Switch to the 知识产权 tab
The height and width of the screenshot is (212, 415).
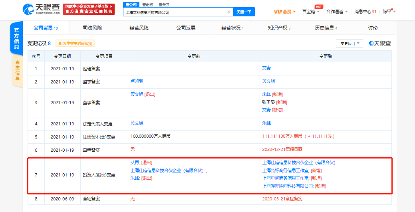[279, 28]
